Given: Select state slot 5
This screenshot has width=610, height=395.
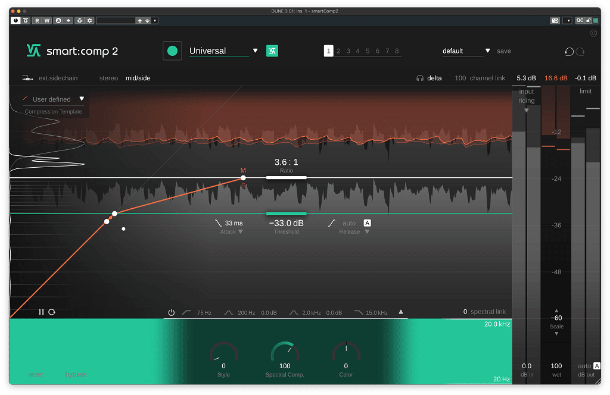Looking at the screenshot, I should coord(368,51).
